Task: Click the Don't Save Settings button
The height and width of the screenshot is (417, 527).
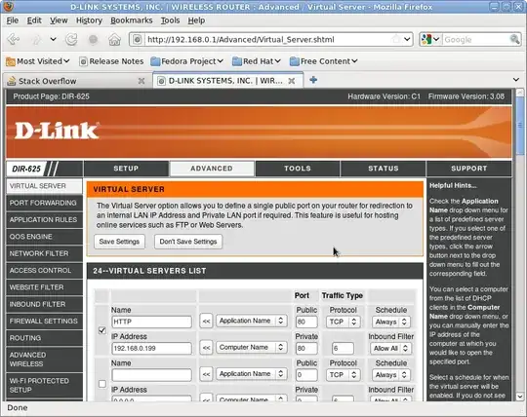Action: tap(188, 242)
